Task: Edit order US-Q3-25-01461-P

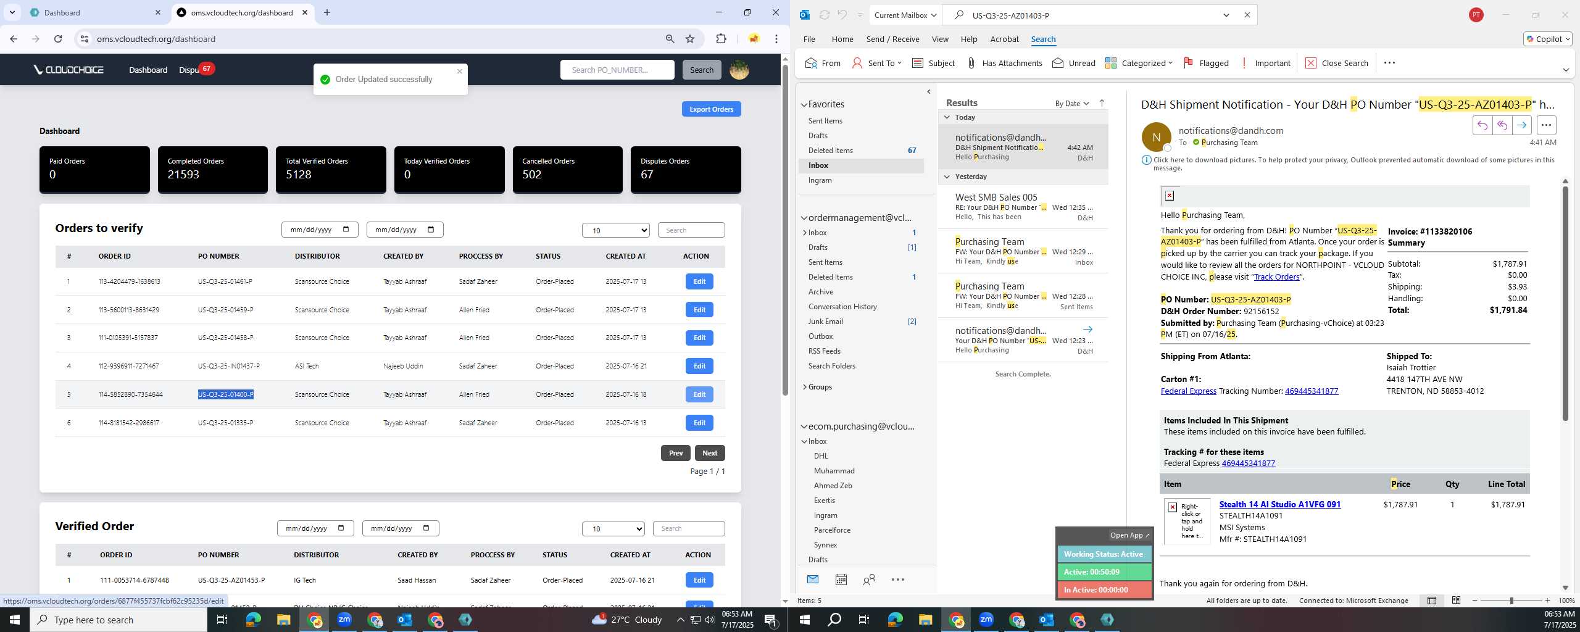Action: coord(699,281)
